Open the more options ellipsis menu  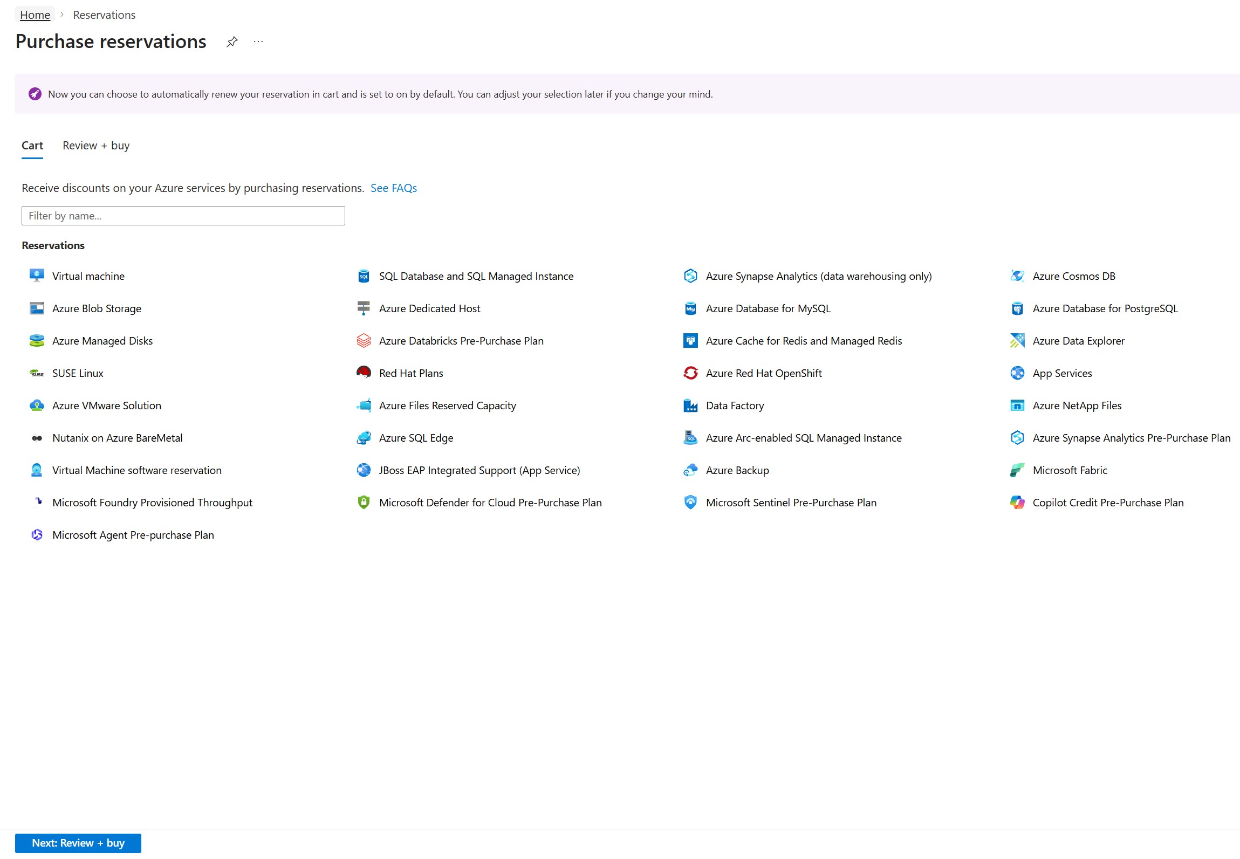(258, 42)
